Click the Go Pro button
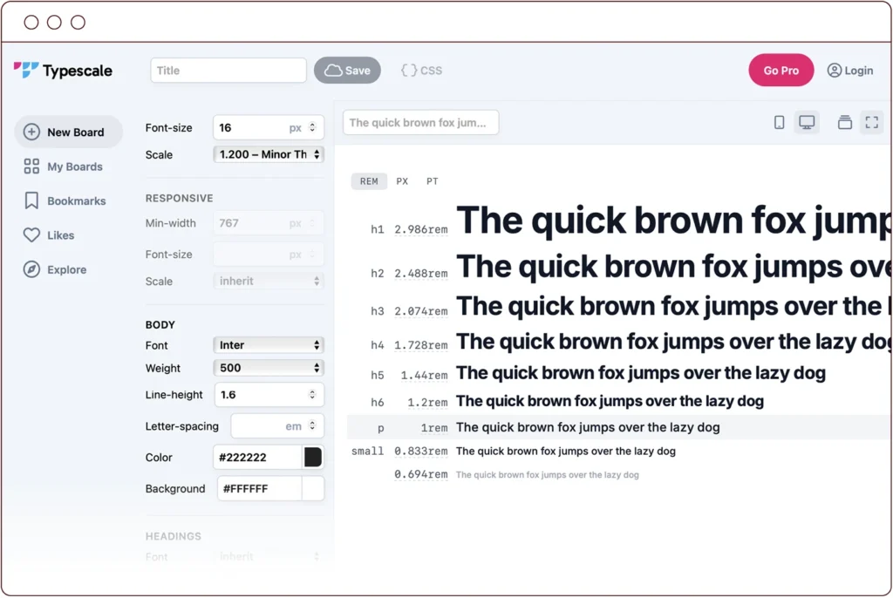 (x=781, y=70)
